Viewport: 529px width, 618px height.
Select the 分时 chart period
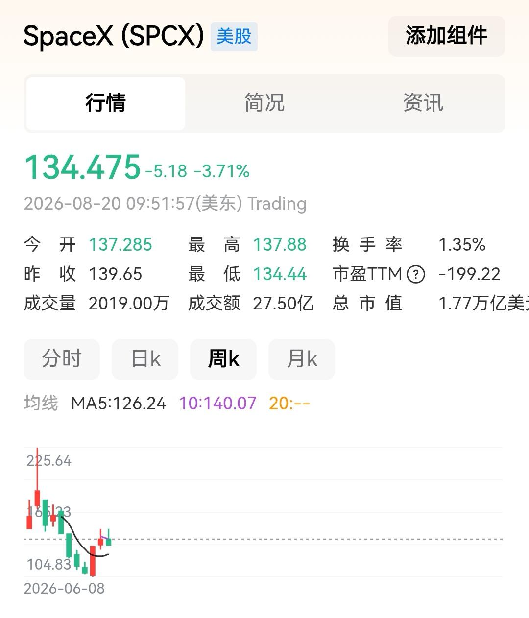62,359
